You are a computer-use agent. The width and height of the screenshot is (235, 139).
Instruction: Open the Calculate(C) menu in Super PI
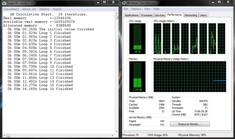pyautogui.click(x=11, y=9)
